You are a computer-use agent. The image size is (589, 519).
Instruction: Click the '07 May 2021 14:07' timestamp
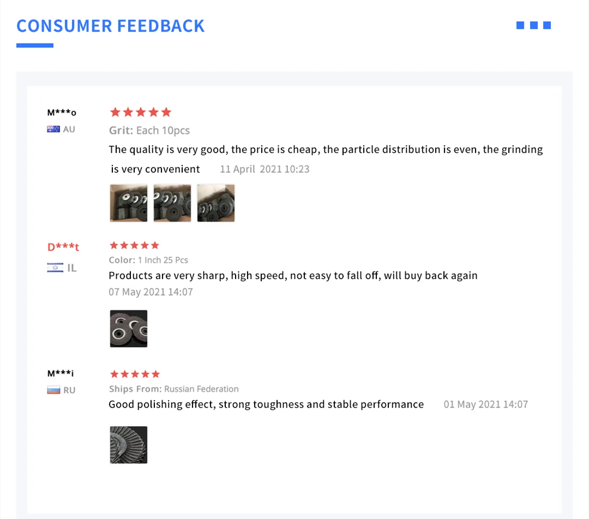click(151, 292)
